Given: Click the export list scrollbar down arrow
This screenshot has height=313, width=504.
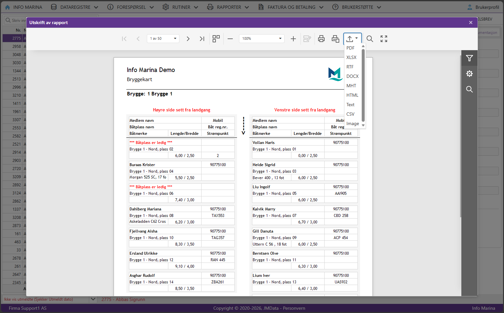Looking at the screenshot, I should pos(363,125).
